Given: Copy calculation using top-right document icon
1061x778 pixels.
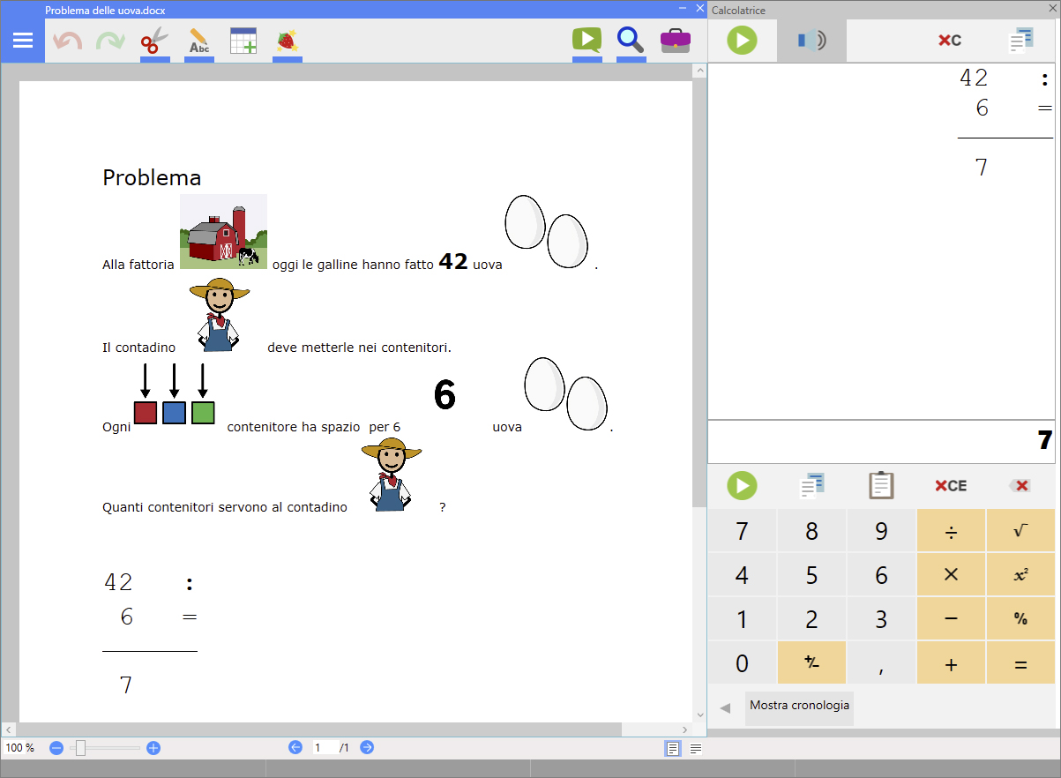Looking at the screenshot, I should (1021, 41).
